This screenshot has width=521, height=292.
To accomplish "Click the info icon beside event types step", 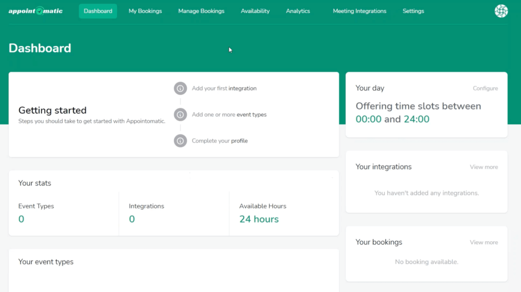I will point(180,115).
